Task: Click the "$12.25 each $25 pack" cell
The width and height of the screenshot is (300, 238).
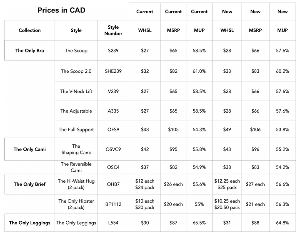Action: tap(227, 184)
